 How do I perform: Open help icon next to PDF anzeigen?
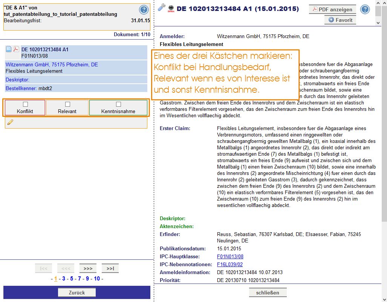point(365,9)
